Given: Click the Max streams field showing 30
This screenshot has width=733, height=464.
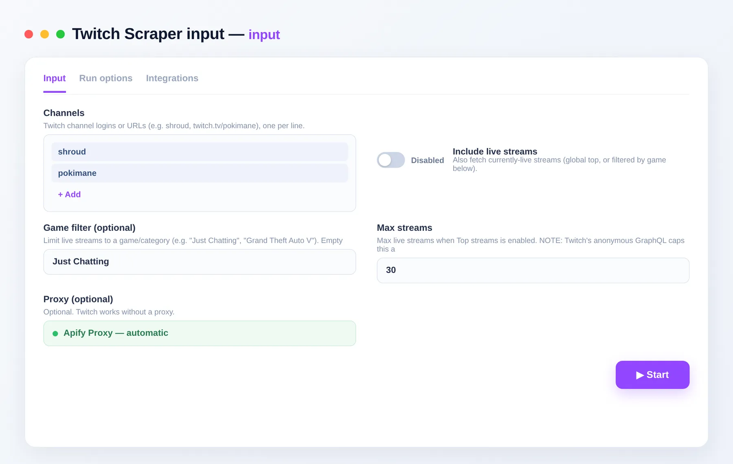Looking at the screenshot, I should 533,270.
